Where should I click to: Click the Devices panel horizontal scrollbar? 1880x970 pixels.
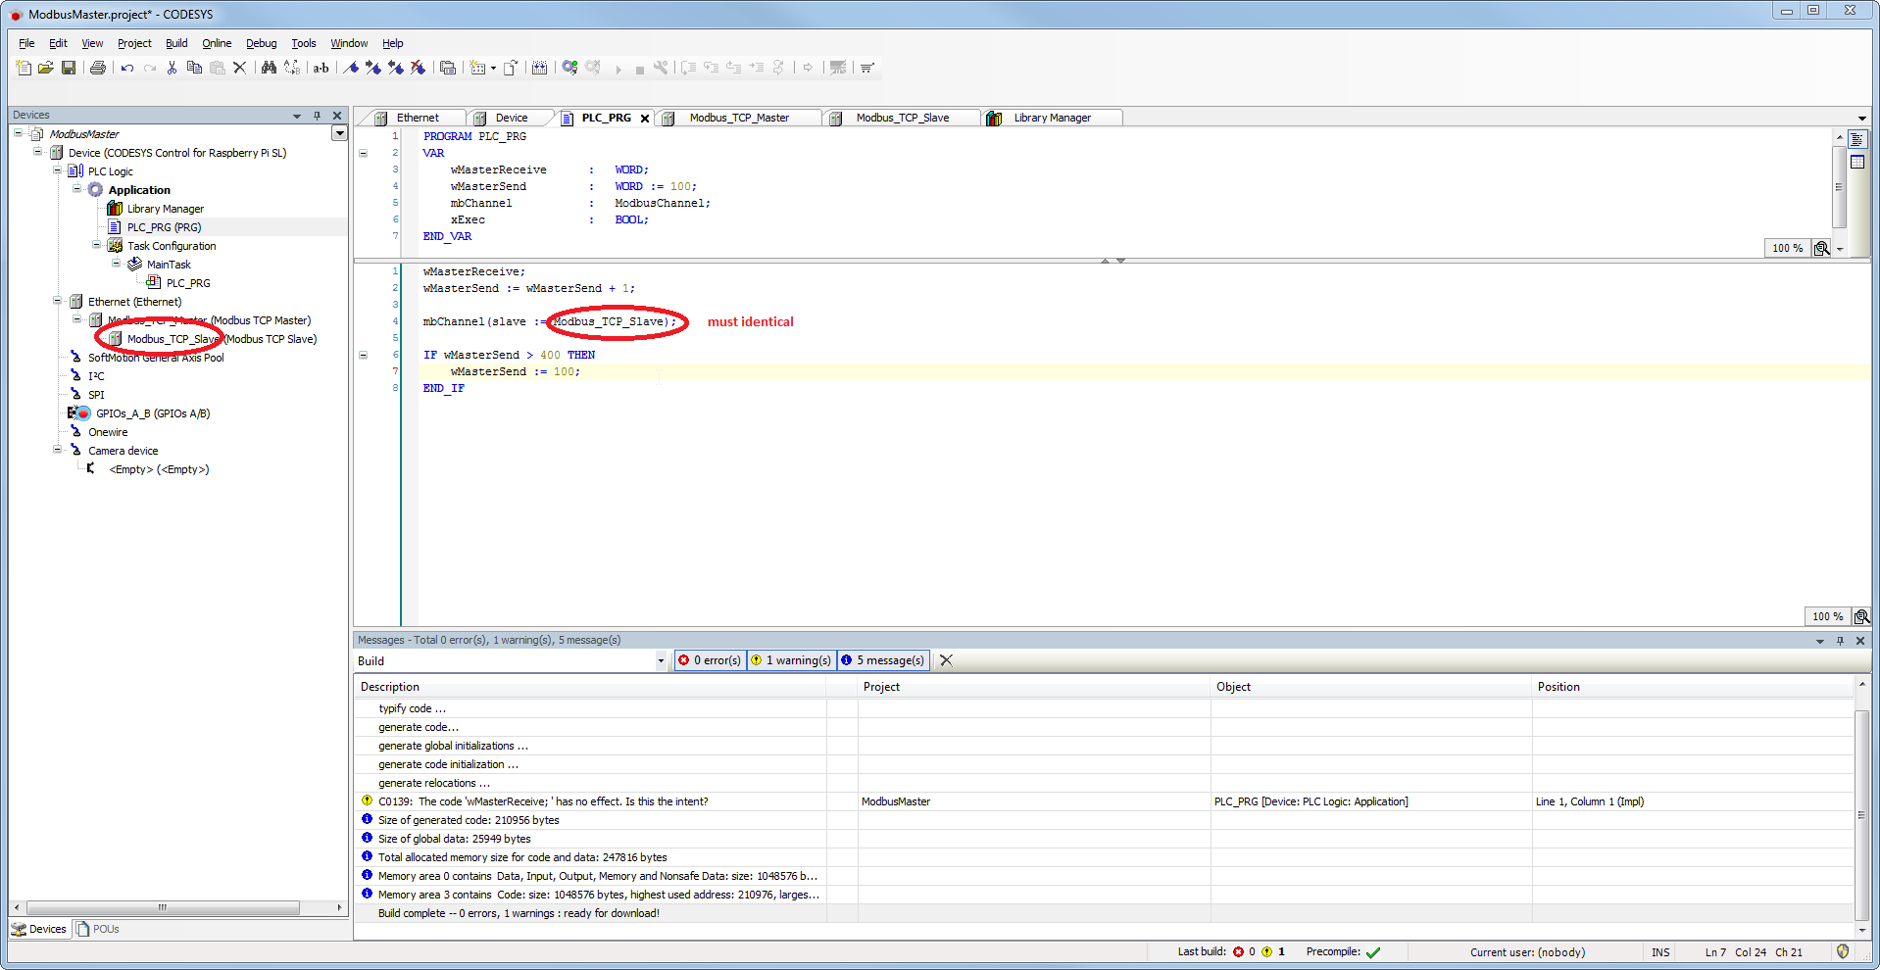[163, 908]
